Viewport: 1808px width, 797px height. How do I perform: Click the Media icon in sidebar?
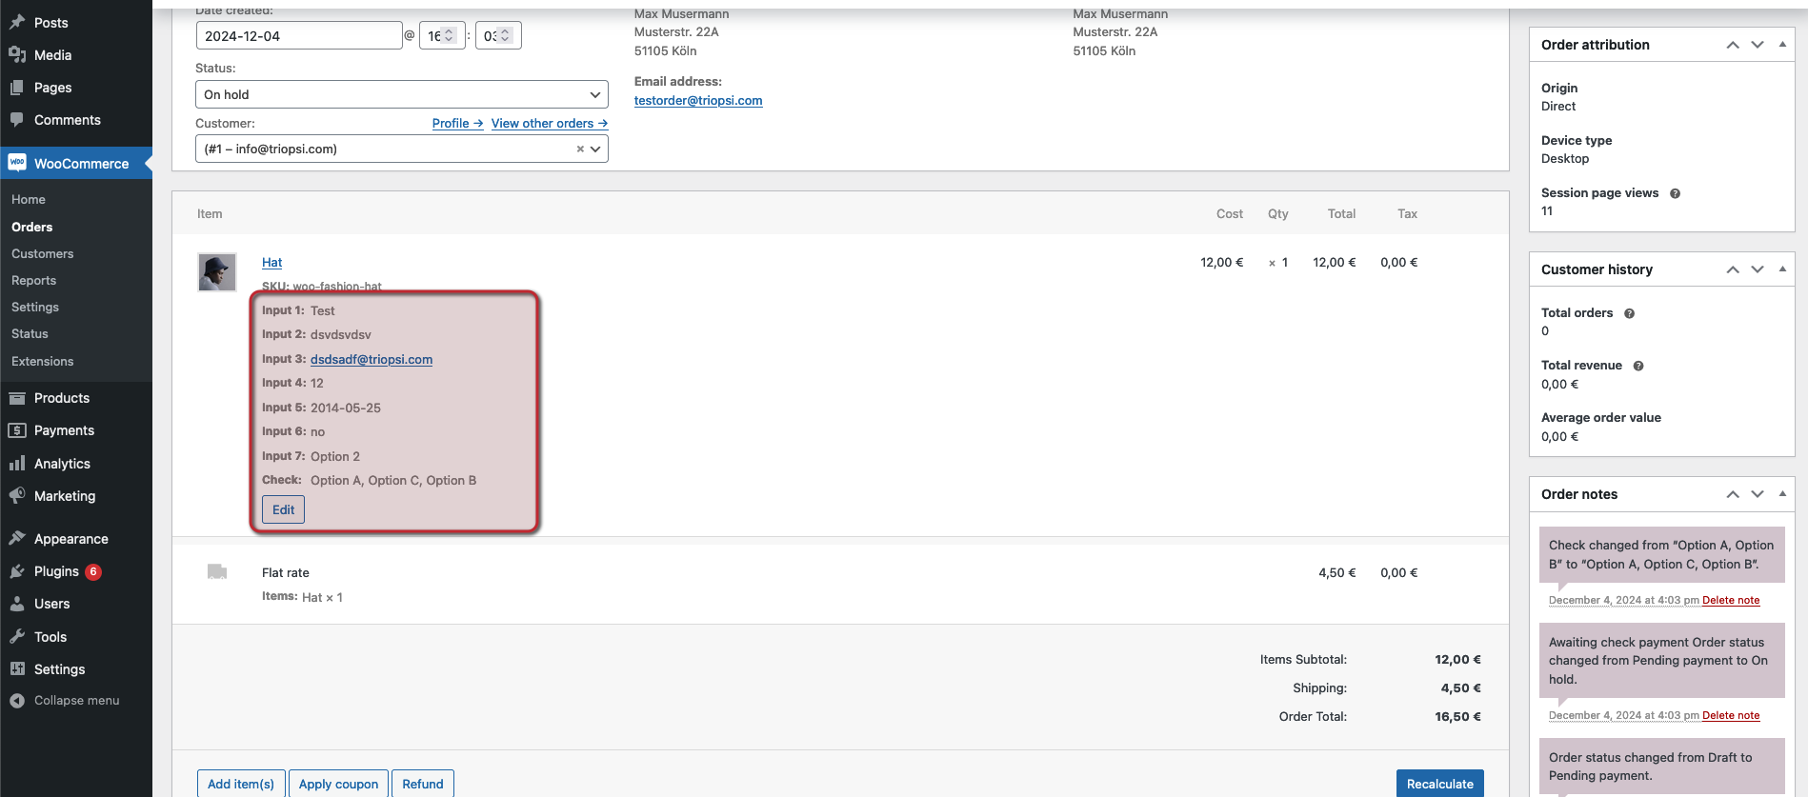pos(17,54)
